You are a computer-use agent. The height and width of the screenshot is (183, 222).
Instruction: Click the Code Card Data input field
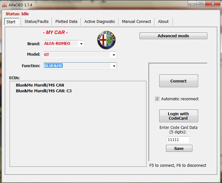(x=178, y=140)
